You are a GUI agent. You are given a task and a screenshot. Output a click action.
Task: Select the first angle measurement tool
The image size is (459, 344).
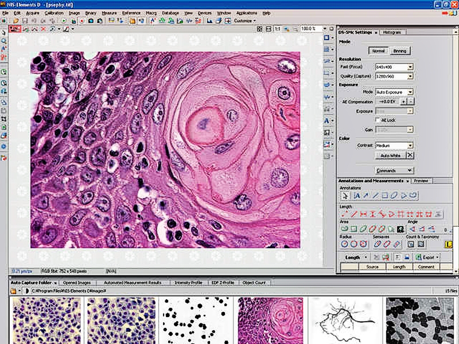(413, 228)
